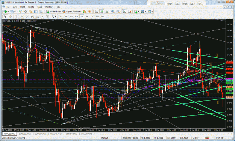This screenshot has width=235, height=141.
Task: Switch to the AUDUSD,H1 chart tab
Action: tap(86, 133)
